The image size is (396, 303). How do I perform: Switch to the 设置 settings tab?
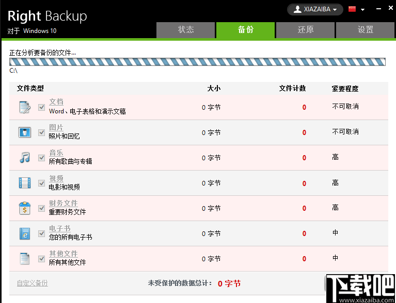point(365,30)
